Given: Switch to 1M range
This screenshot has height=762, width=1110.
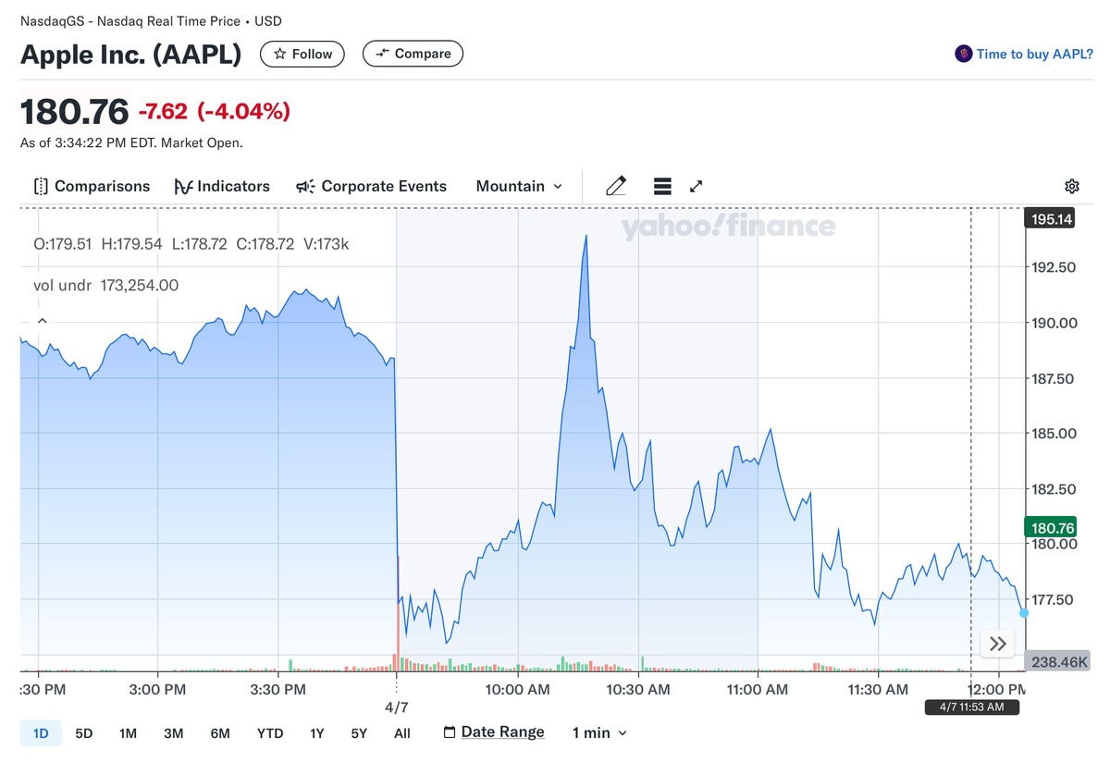Looking at the screenshot, I should point(128,733).
